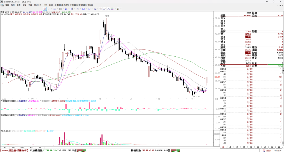Open the 工具 menu
Screen dimensions: 284x152
[x=30, y=5]
